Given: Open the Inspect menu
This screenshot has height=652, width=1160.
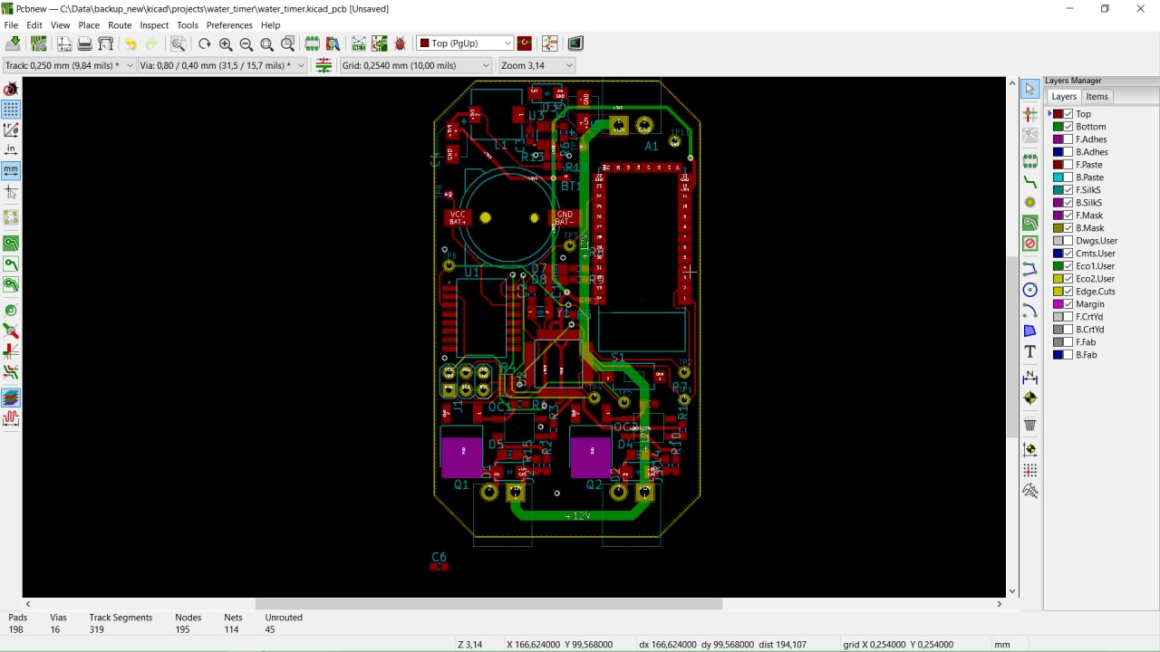Looking at the screenshot, I should pyautogui.click(x=154, y=25).
